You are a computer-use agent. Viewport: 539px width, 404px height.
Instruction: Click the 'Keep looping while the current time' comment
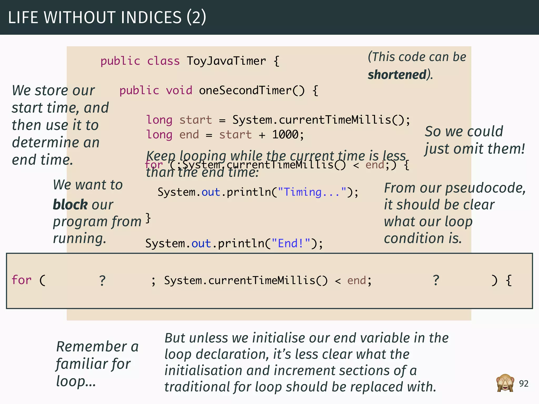click(276, 164)
